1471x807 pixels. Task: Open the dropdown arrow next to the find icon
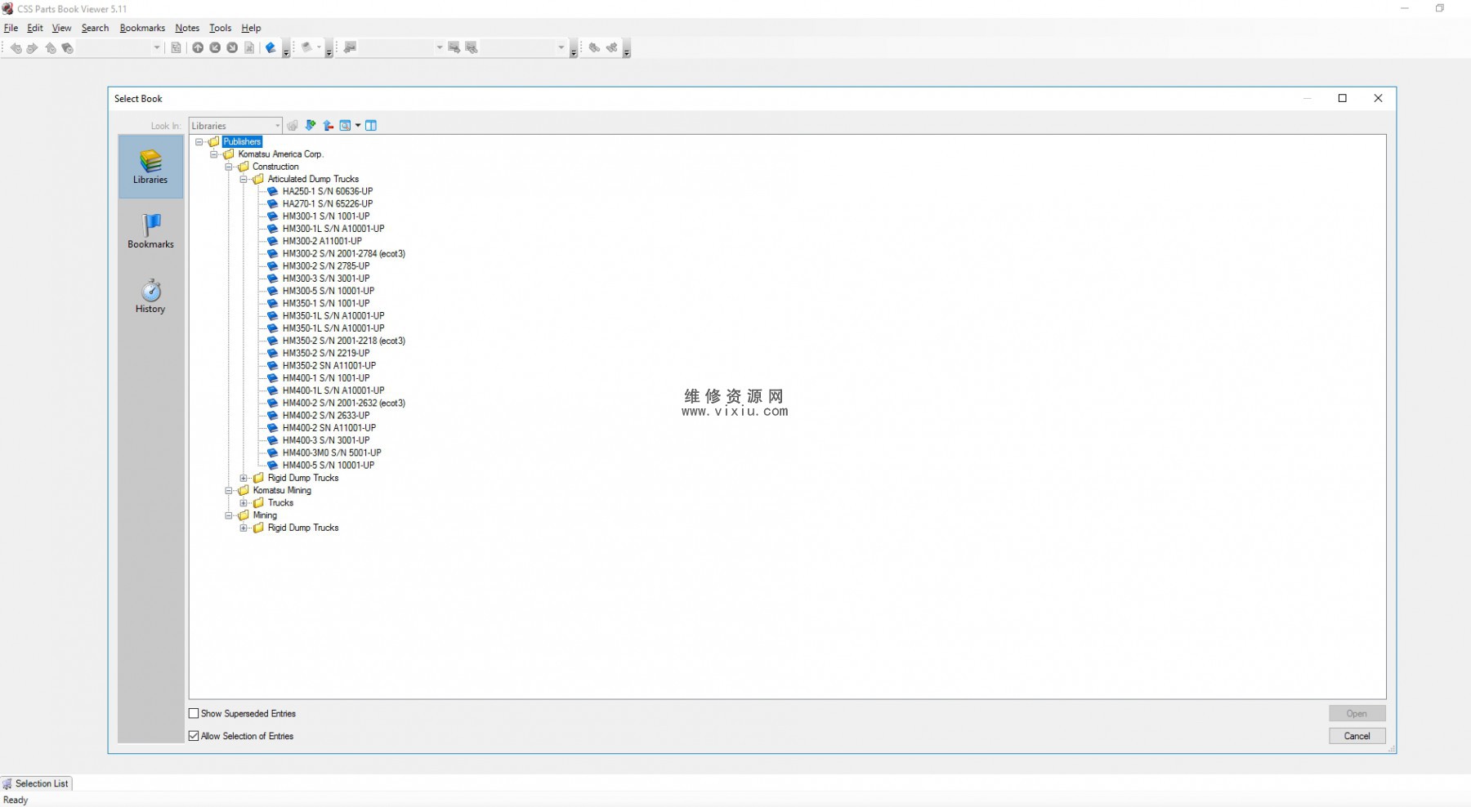click(x=358, y=125)
